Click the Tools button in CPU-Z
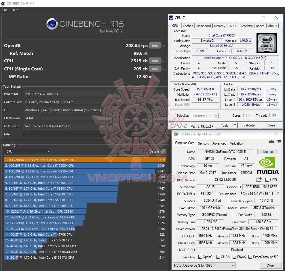285x271 pixels. [x=225, y=125]
